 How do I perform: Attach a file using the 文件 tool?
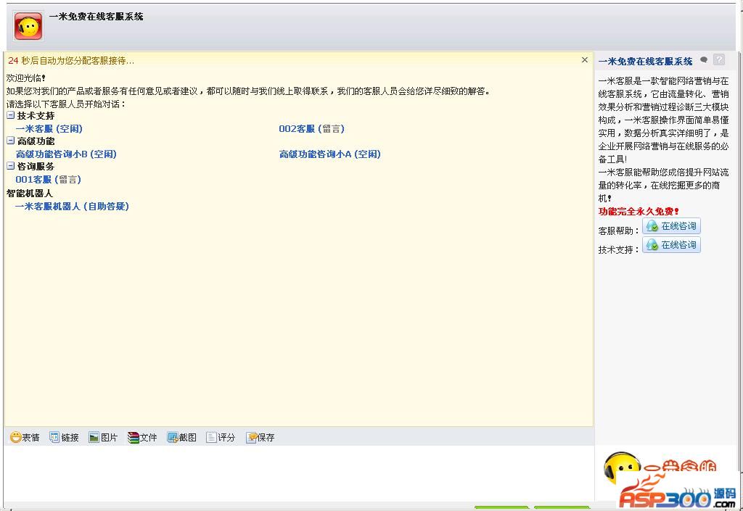pyautogui.click(x=142, y=437)
